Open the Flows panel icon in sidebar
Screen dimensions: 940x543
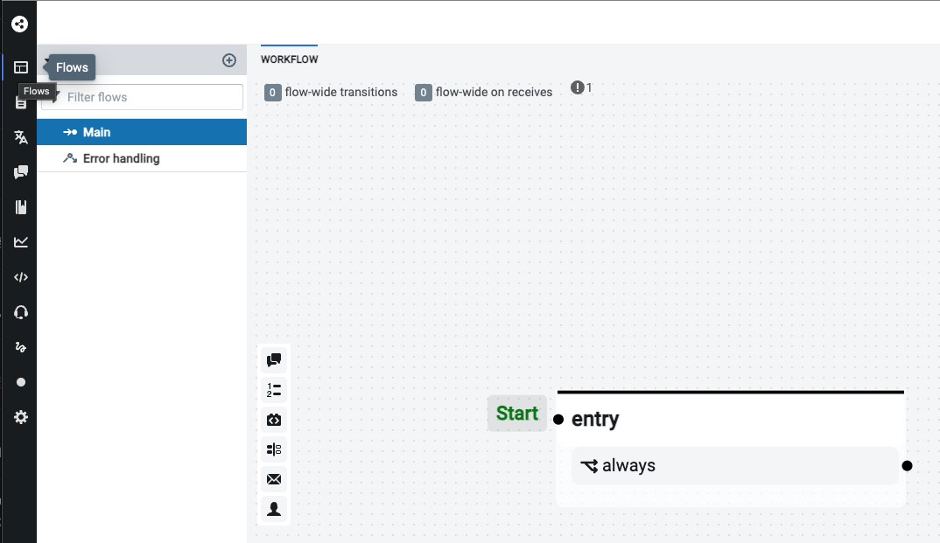pyautogui.click(x=21, y=67)
